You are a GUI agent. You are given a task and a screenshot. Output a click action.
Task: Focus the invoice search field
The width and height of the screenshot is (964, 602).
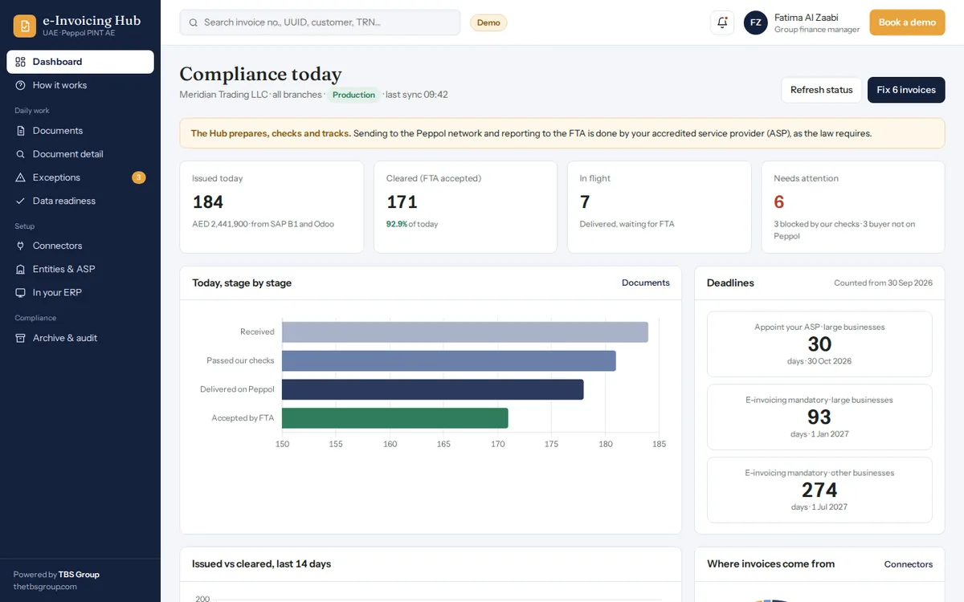point(320,22)
